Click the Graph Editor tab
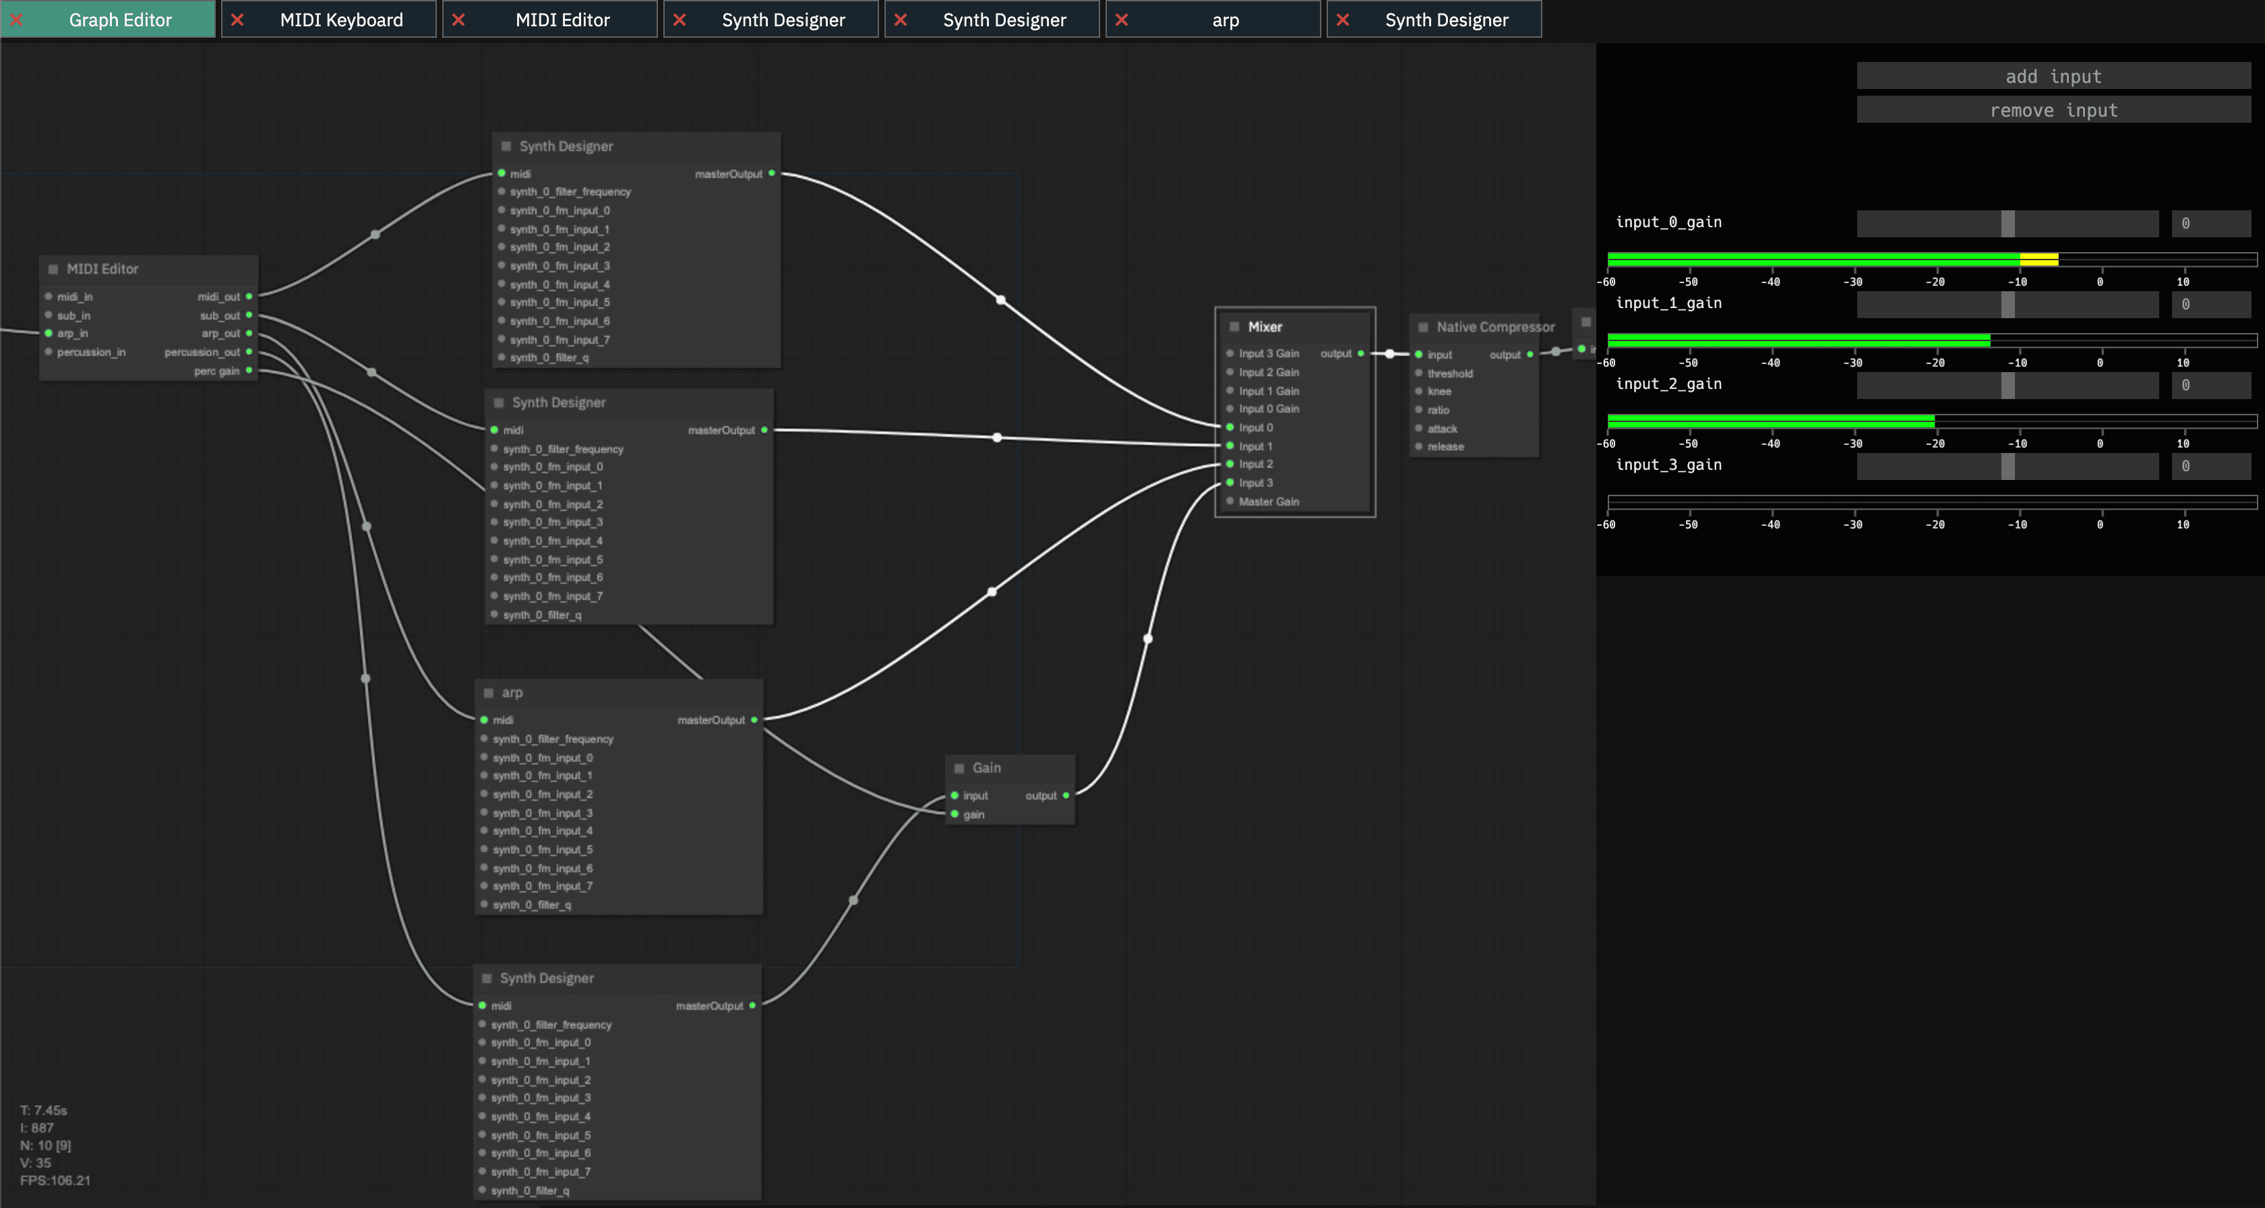The image size is (2265, 1208). [x=119, y=20]
